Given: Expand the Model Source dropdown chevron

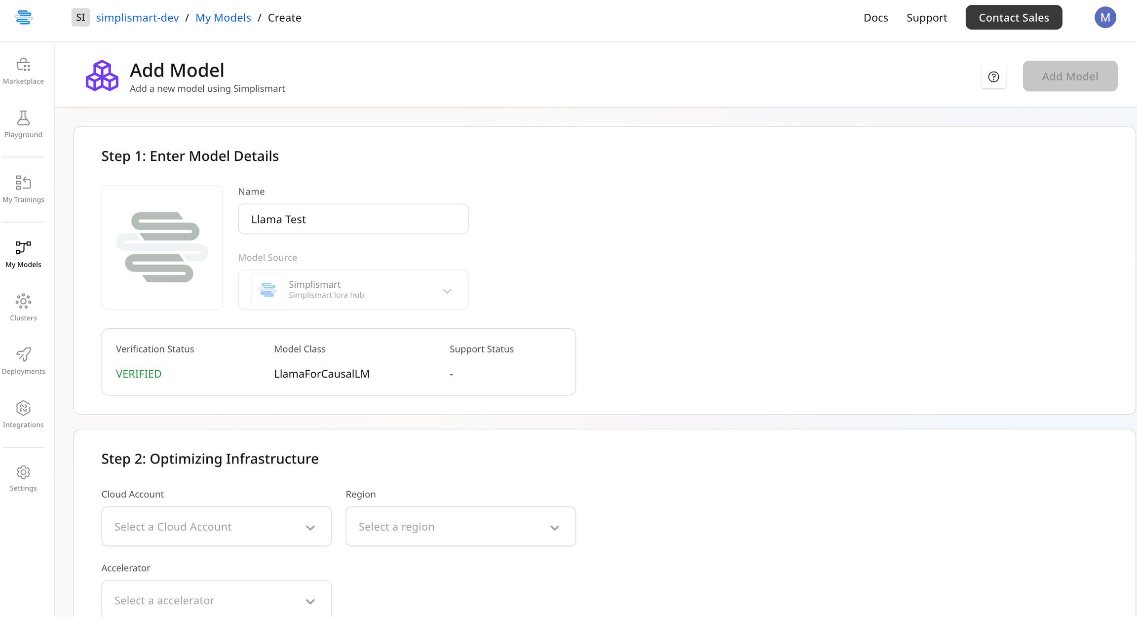Looking at the screenshot, I should click(447, 291).
